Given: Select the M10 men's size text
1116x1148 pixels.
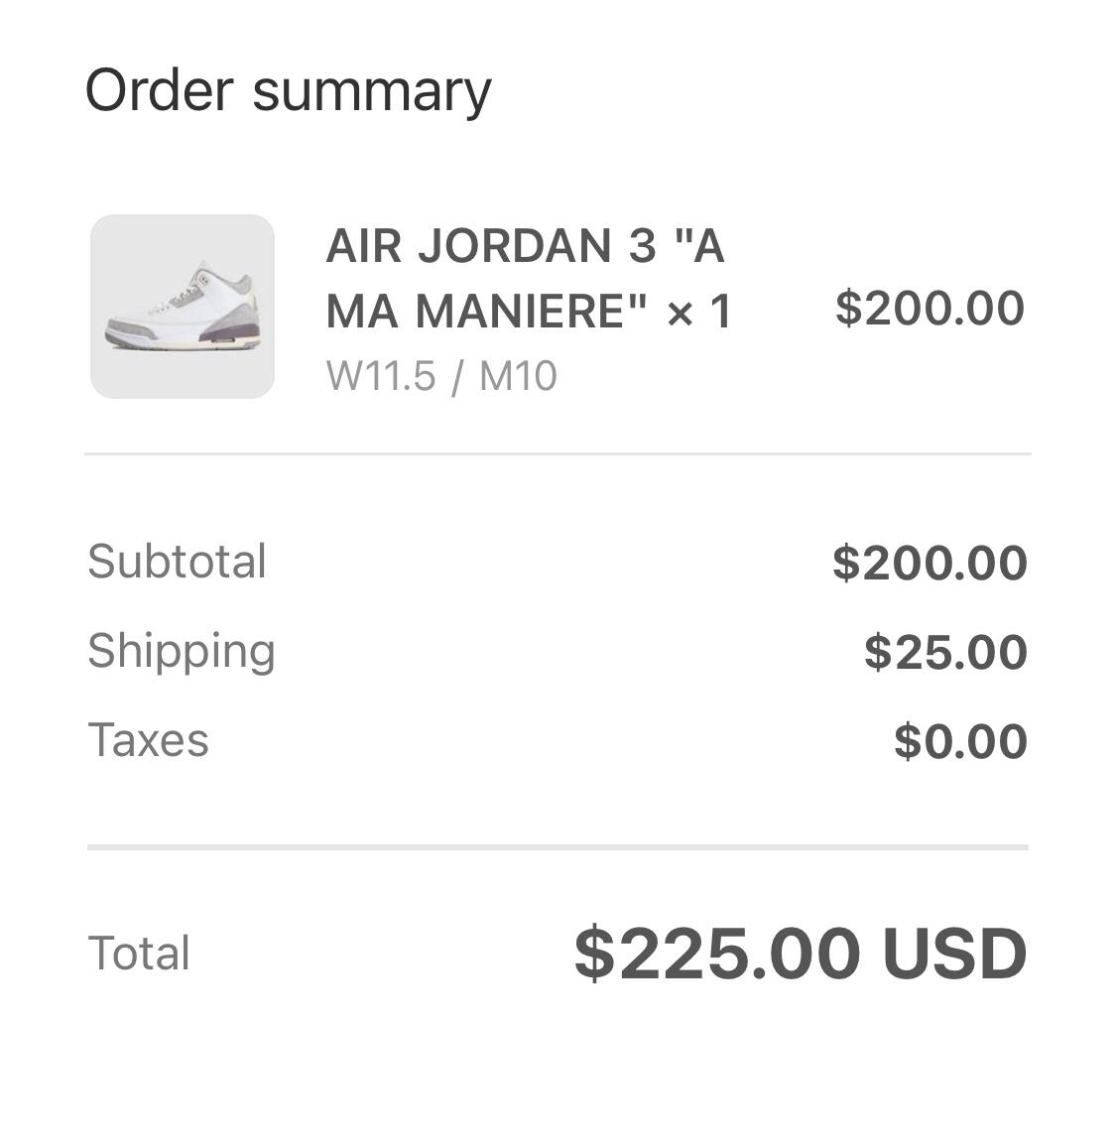Looking at the screenshot, I should [x=518, y=376].
